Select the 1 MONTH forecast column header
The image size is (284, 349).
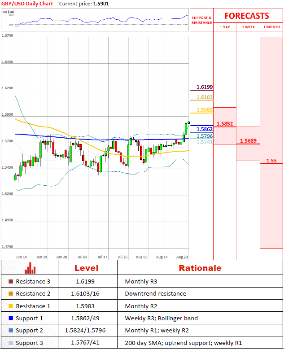tap(271, 27)
